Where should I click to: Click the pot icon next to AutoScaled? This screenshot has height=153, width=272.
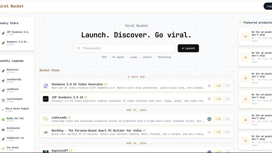(x=3, y=129)
